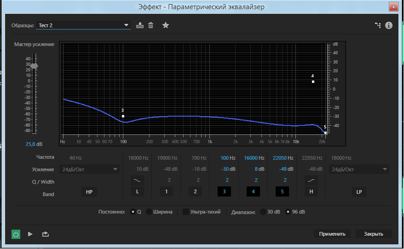Save the current preset icon
Screen dimensions: 404x249
click(140, 25)
